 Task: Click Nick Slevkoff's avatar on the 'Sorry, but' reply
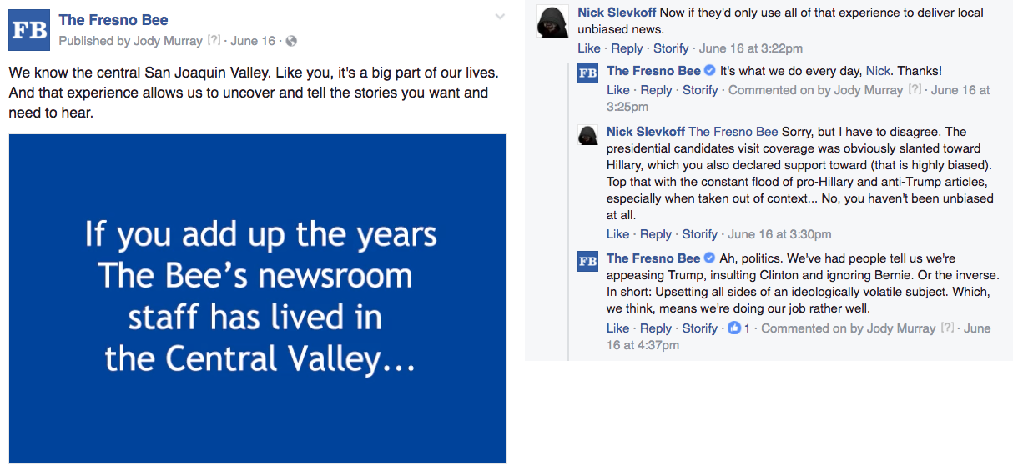tap(588, 135)
